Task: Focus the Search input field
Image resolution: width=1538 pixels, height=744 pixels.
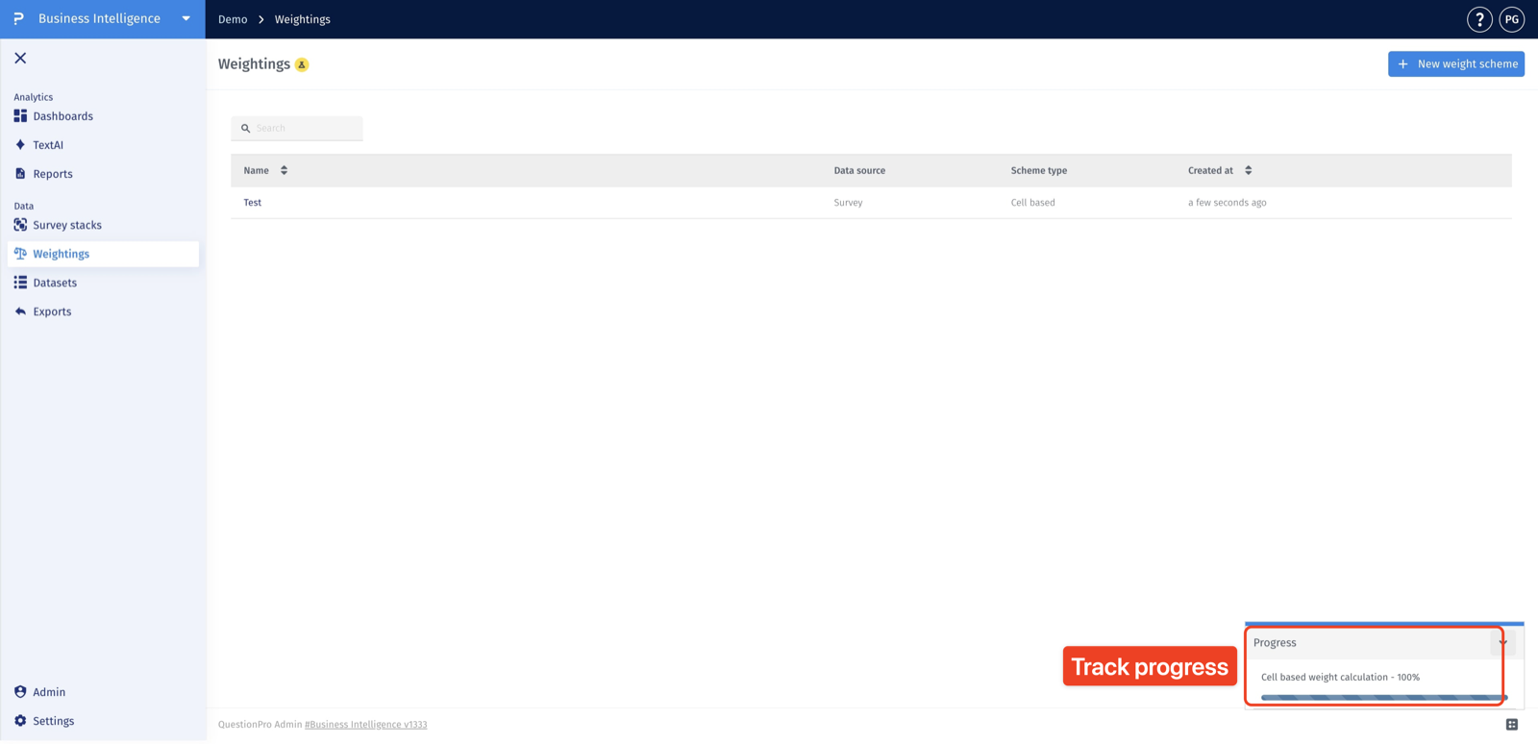Action: 297,128
